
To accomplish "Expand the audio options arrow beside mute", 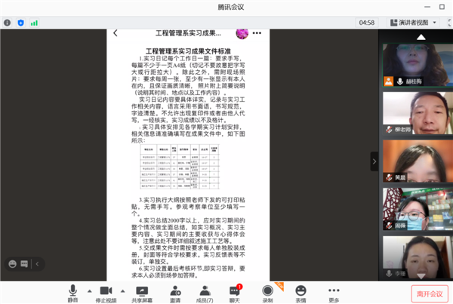I will 89,290.
